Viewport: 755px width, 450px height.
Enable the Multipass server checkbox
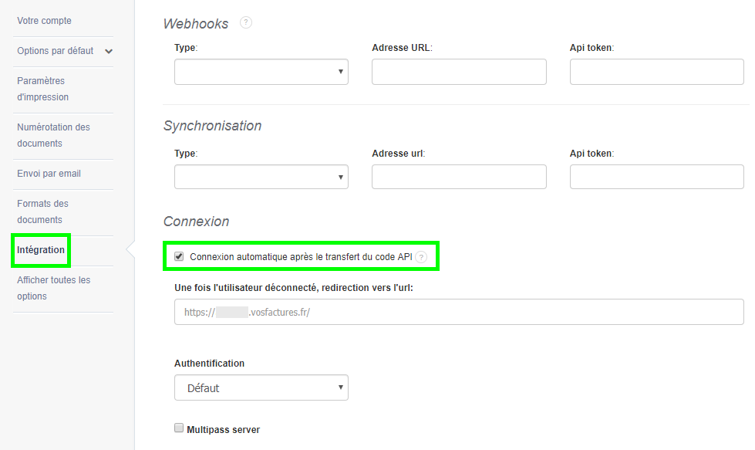pyautogui.click(x=178, y=427)
